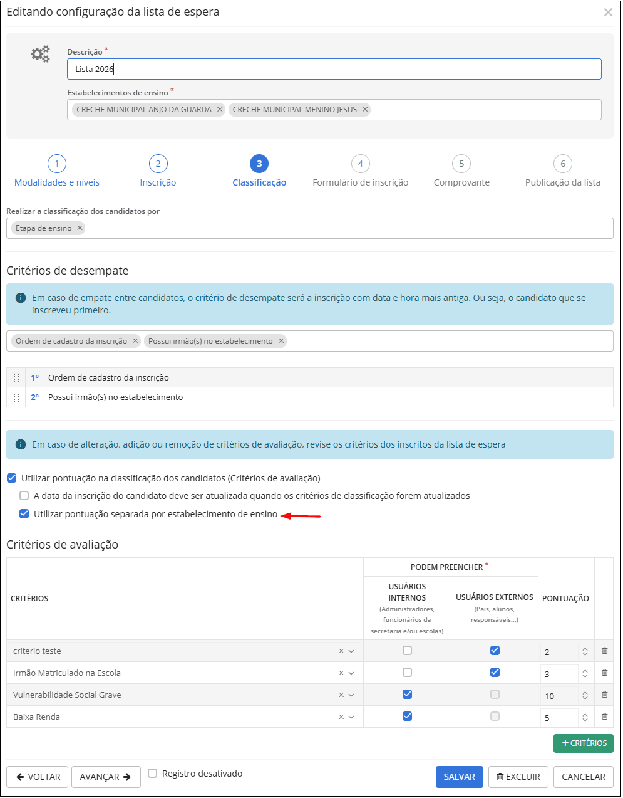Click the CANCELAR button
This screenshot has width=623, height=798.
[584, 777]
